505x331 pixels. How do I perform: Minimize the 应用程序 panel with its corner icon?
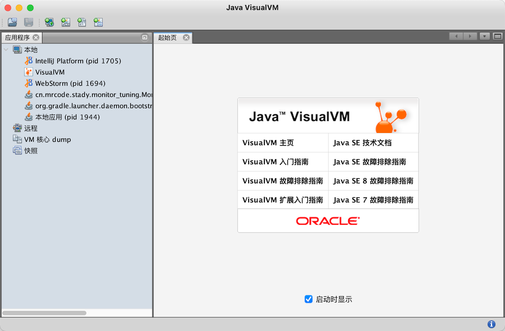pos(146,37)
